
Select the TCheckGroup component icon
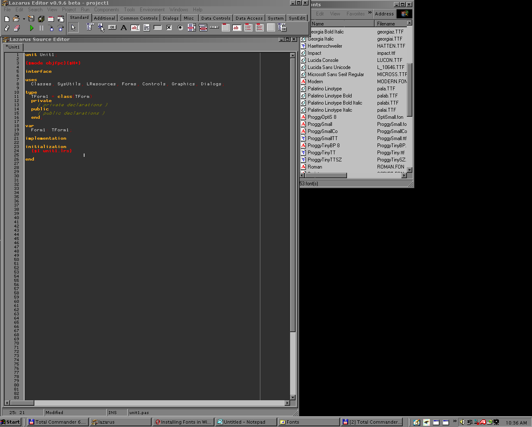pyautogui.click(x=259, y=28)
